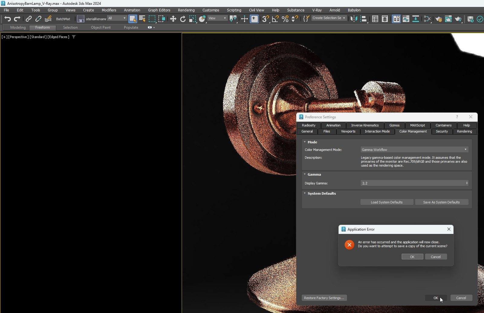Click Select and Manipulate icon

tap(244, 19)
